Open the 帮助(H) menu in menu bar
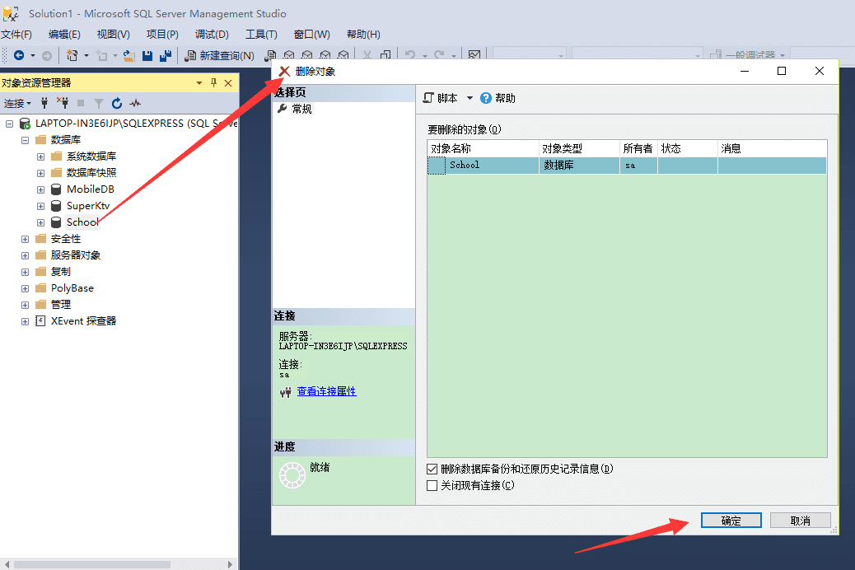Viewport: 855px width, 570px height. point(364,35)
